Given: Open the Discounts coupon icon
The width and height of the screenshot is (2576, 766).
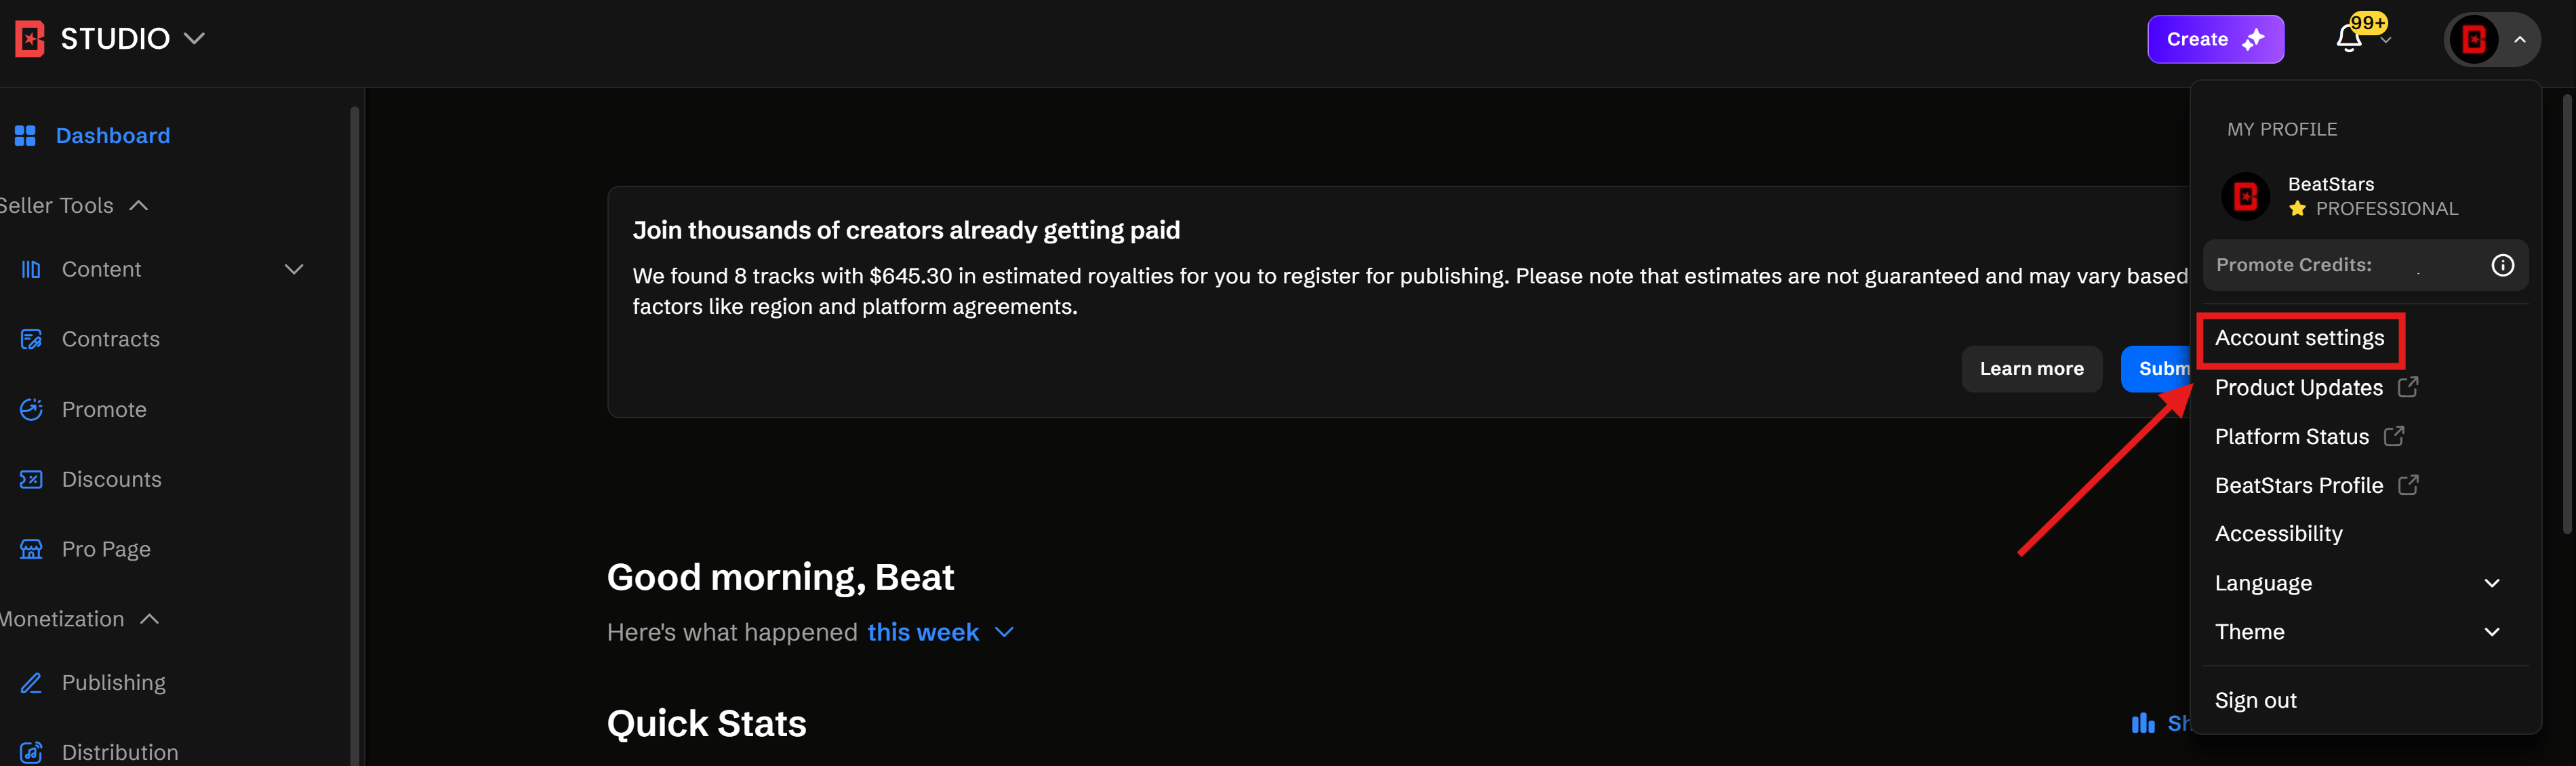Looking at the screenshot, I should [x=31, y=479].
